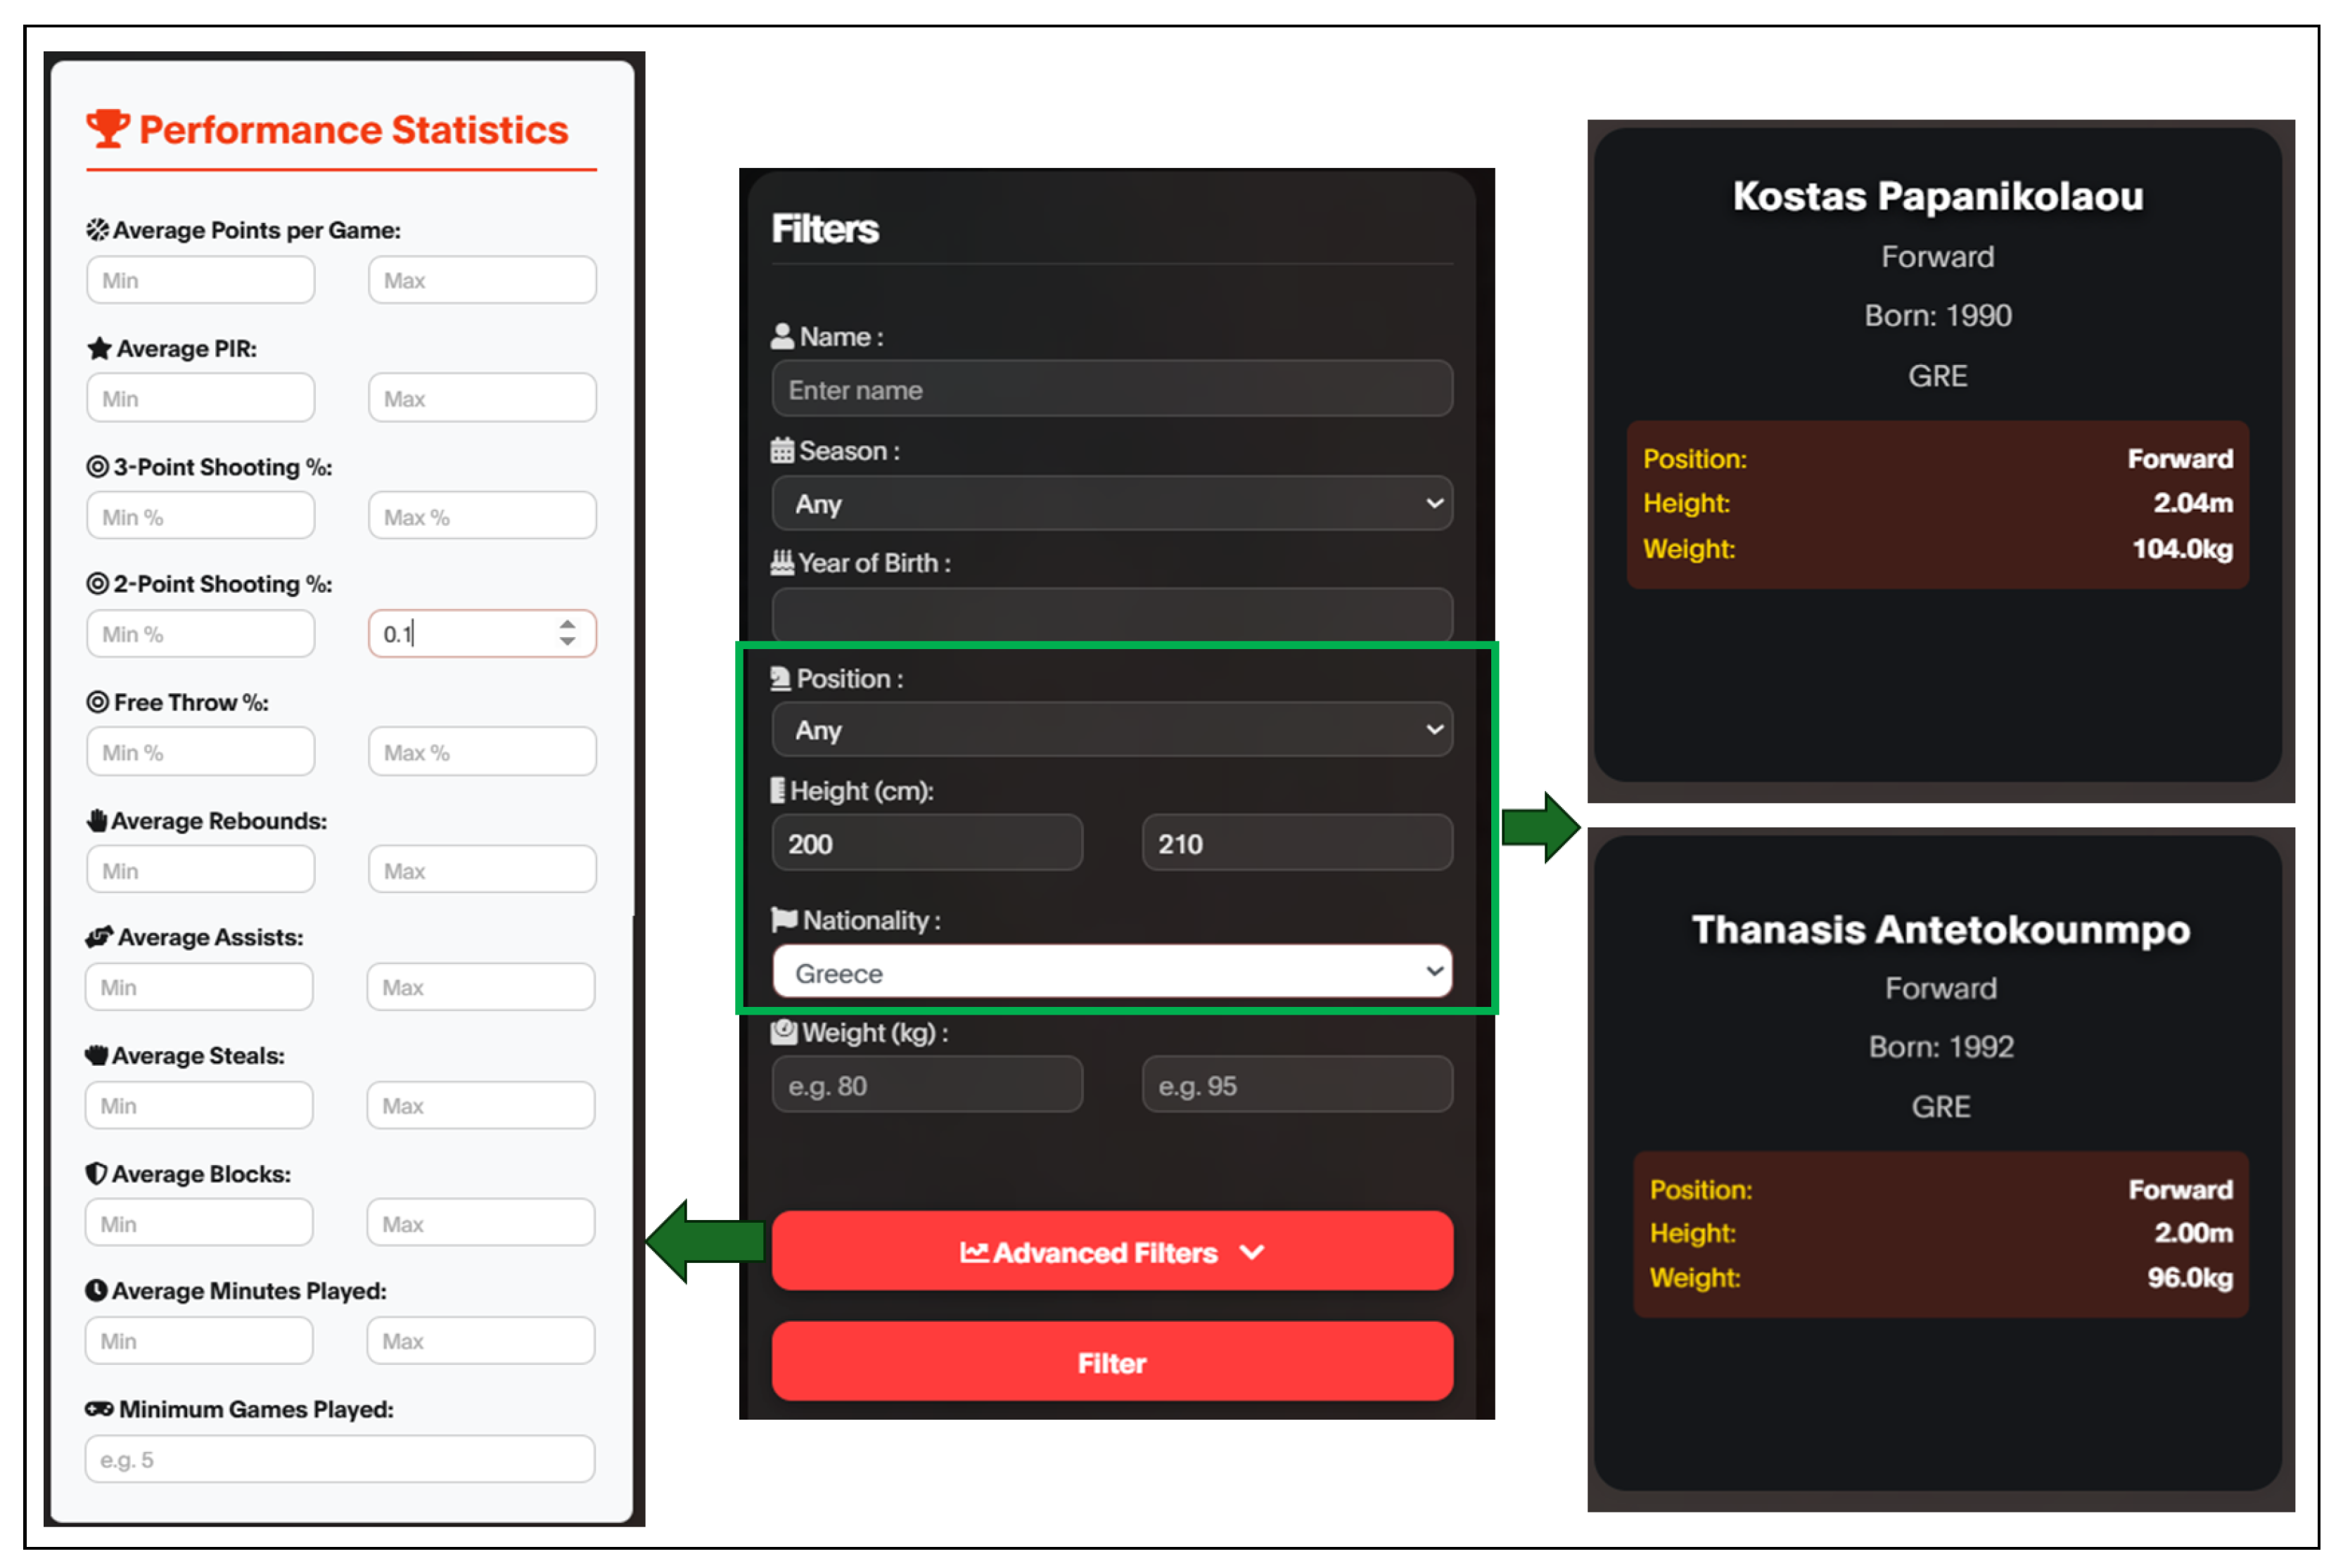The width and height of the screenshot is (2343, 1568).
Task: Click the stepper arrows in 2-Point Shooting max field
Action: (567, 633)
